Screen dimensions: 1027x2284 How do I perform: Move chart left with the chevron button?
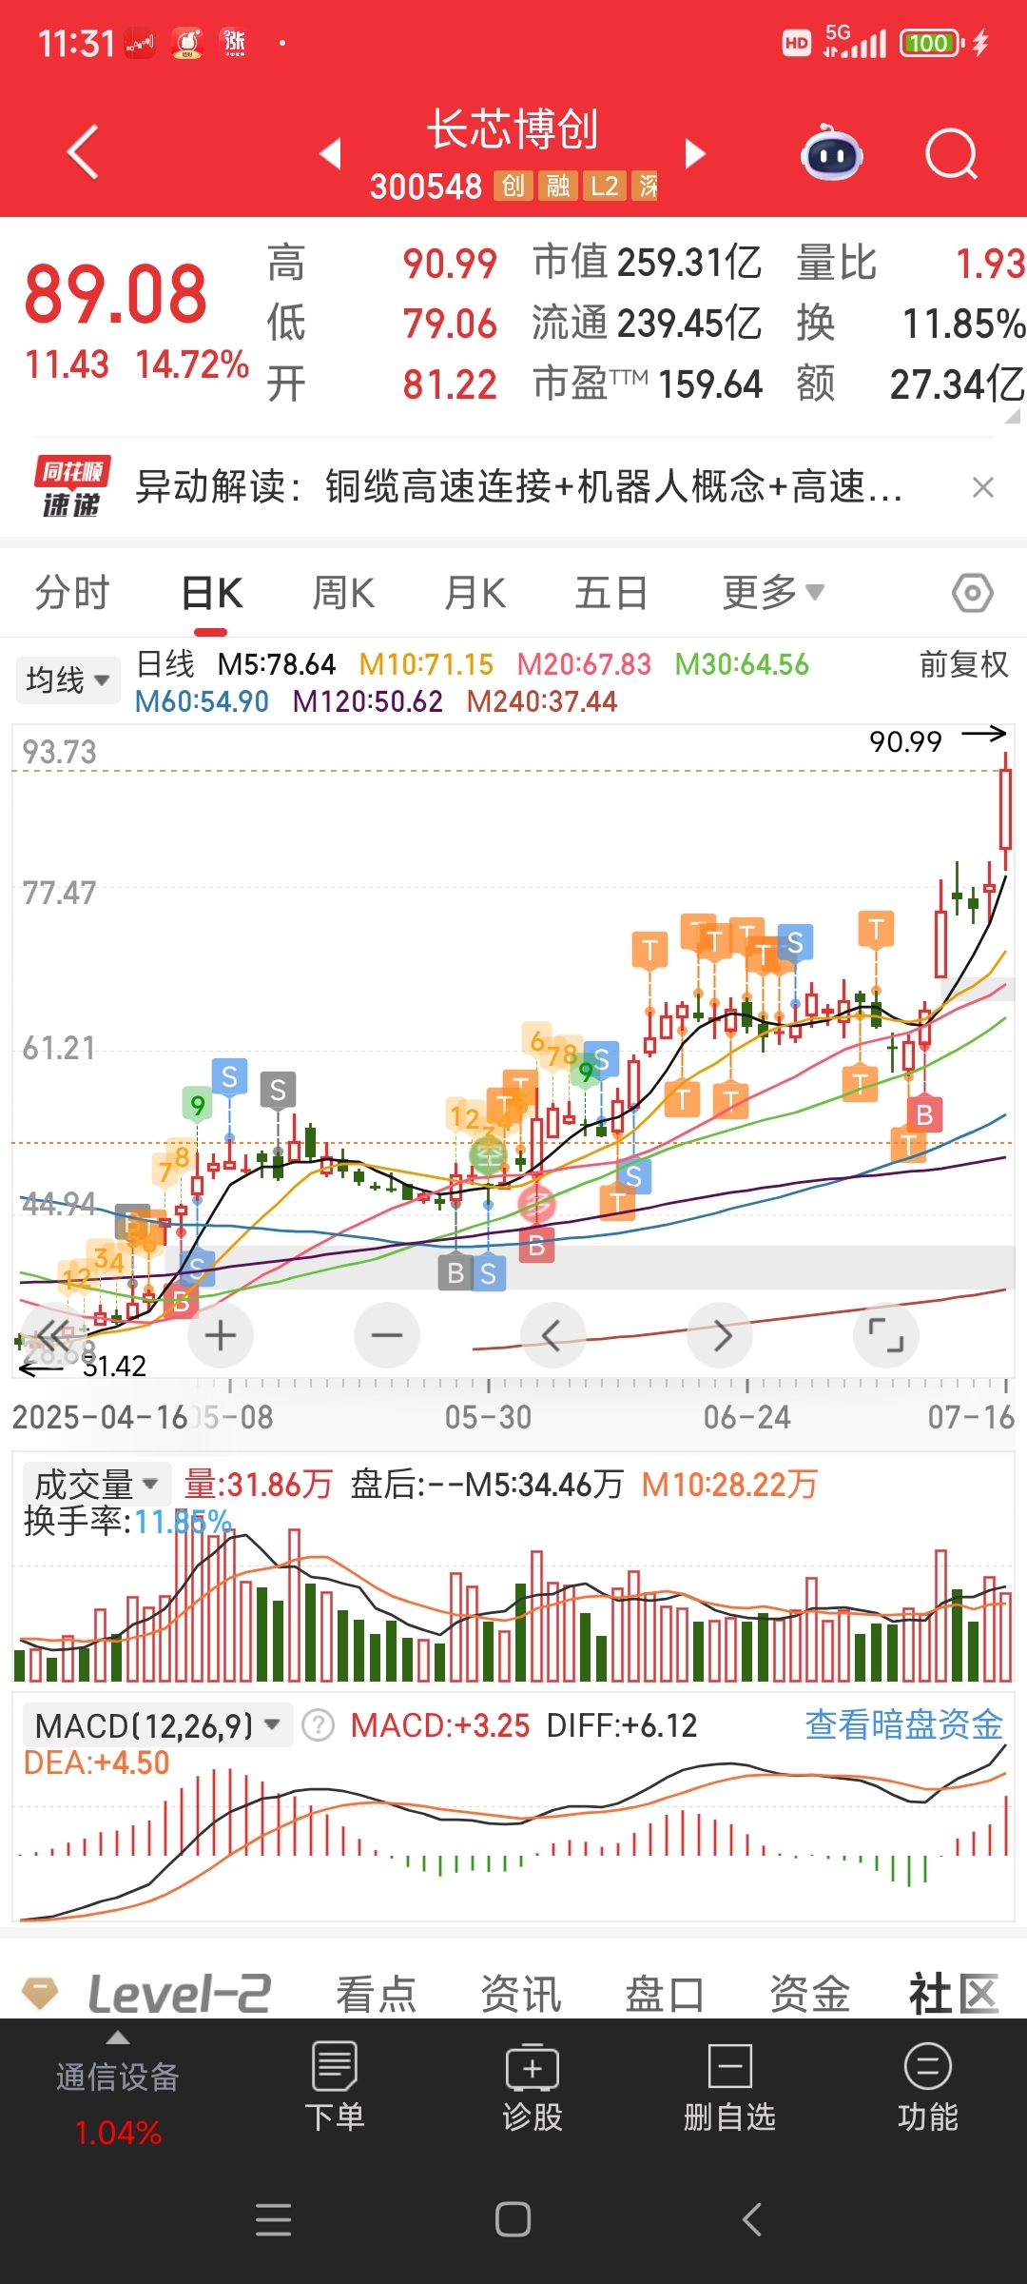[552, 1335]
